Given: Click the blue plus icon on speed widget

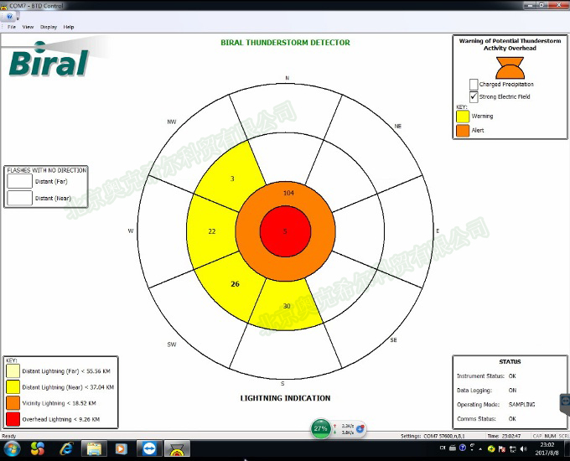Looking at the screenshot, I should click(x=360, y=429).
